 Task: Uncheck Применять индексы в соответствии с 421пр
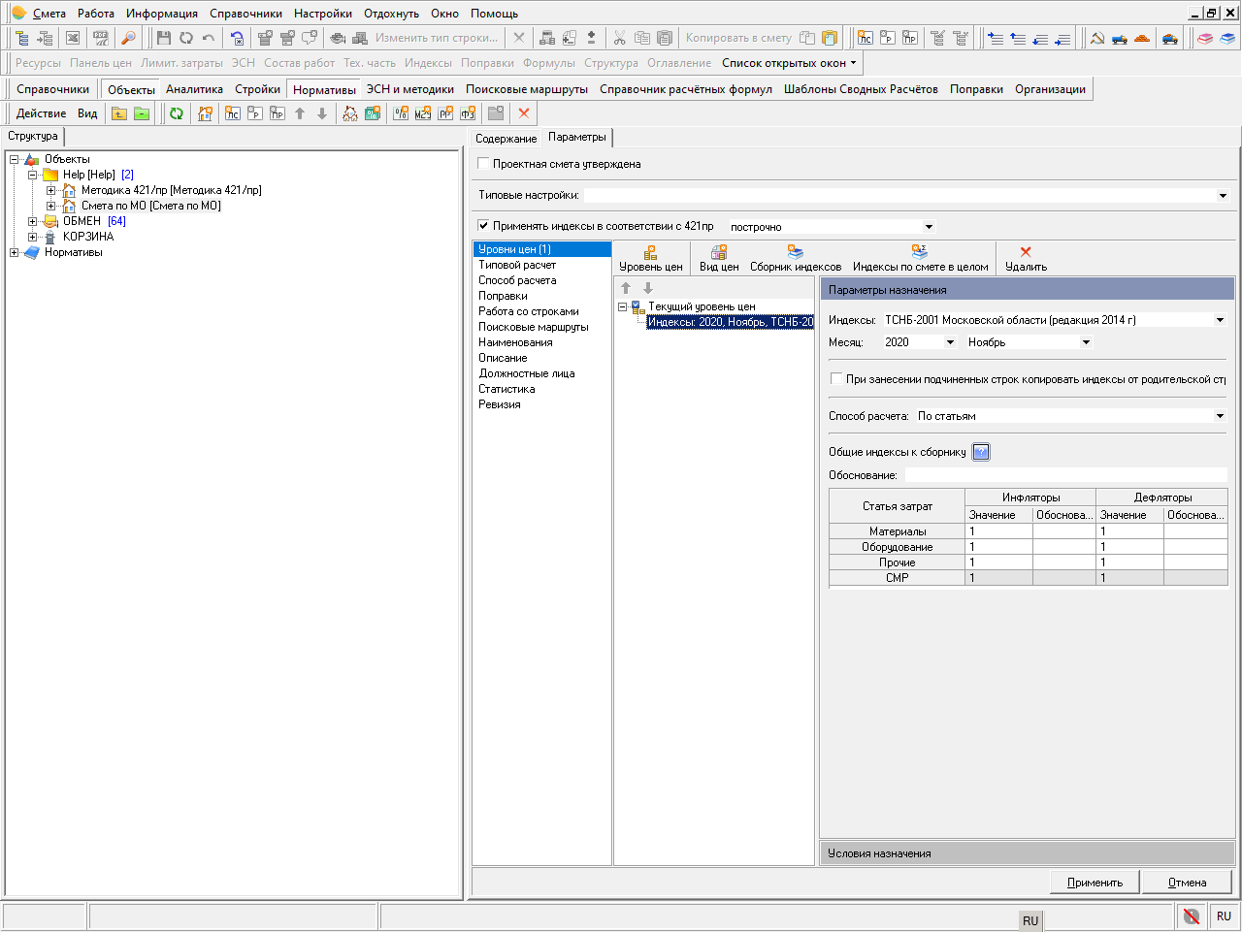coord(483,226)
